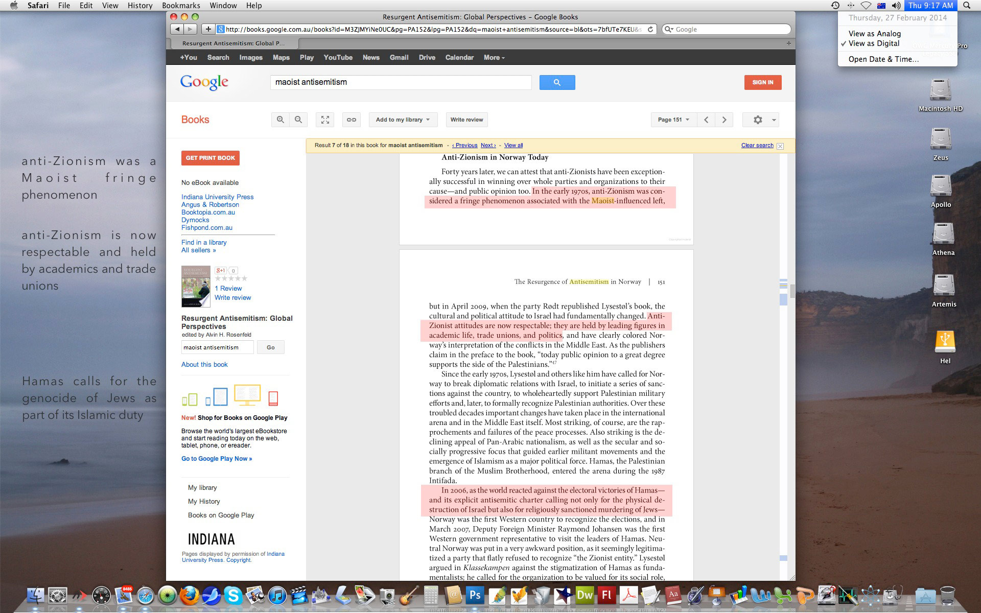
Task: Click the zoom in magnifier icon
Action: pos(280,120)
